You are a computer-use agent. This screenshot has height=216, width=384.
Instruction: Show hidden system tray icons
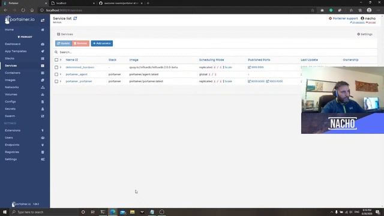pos(332,212)
